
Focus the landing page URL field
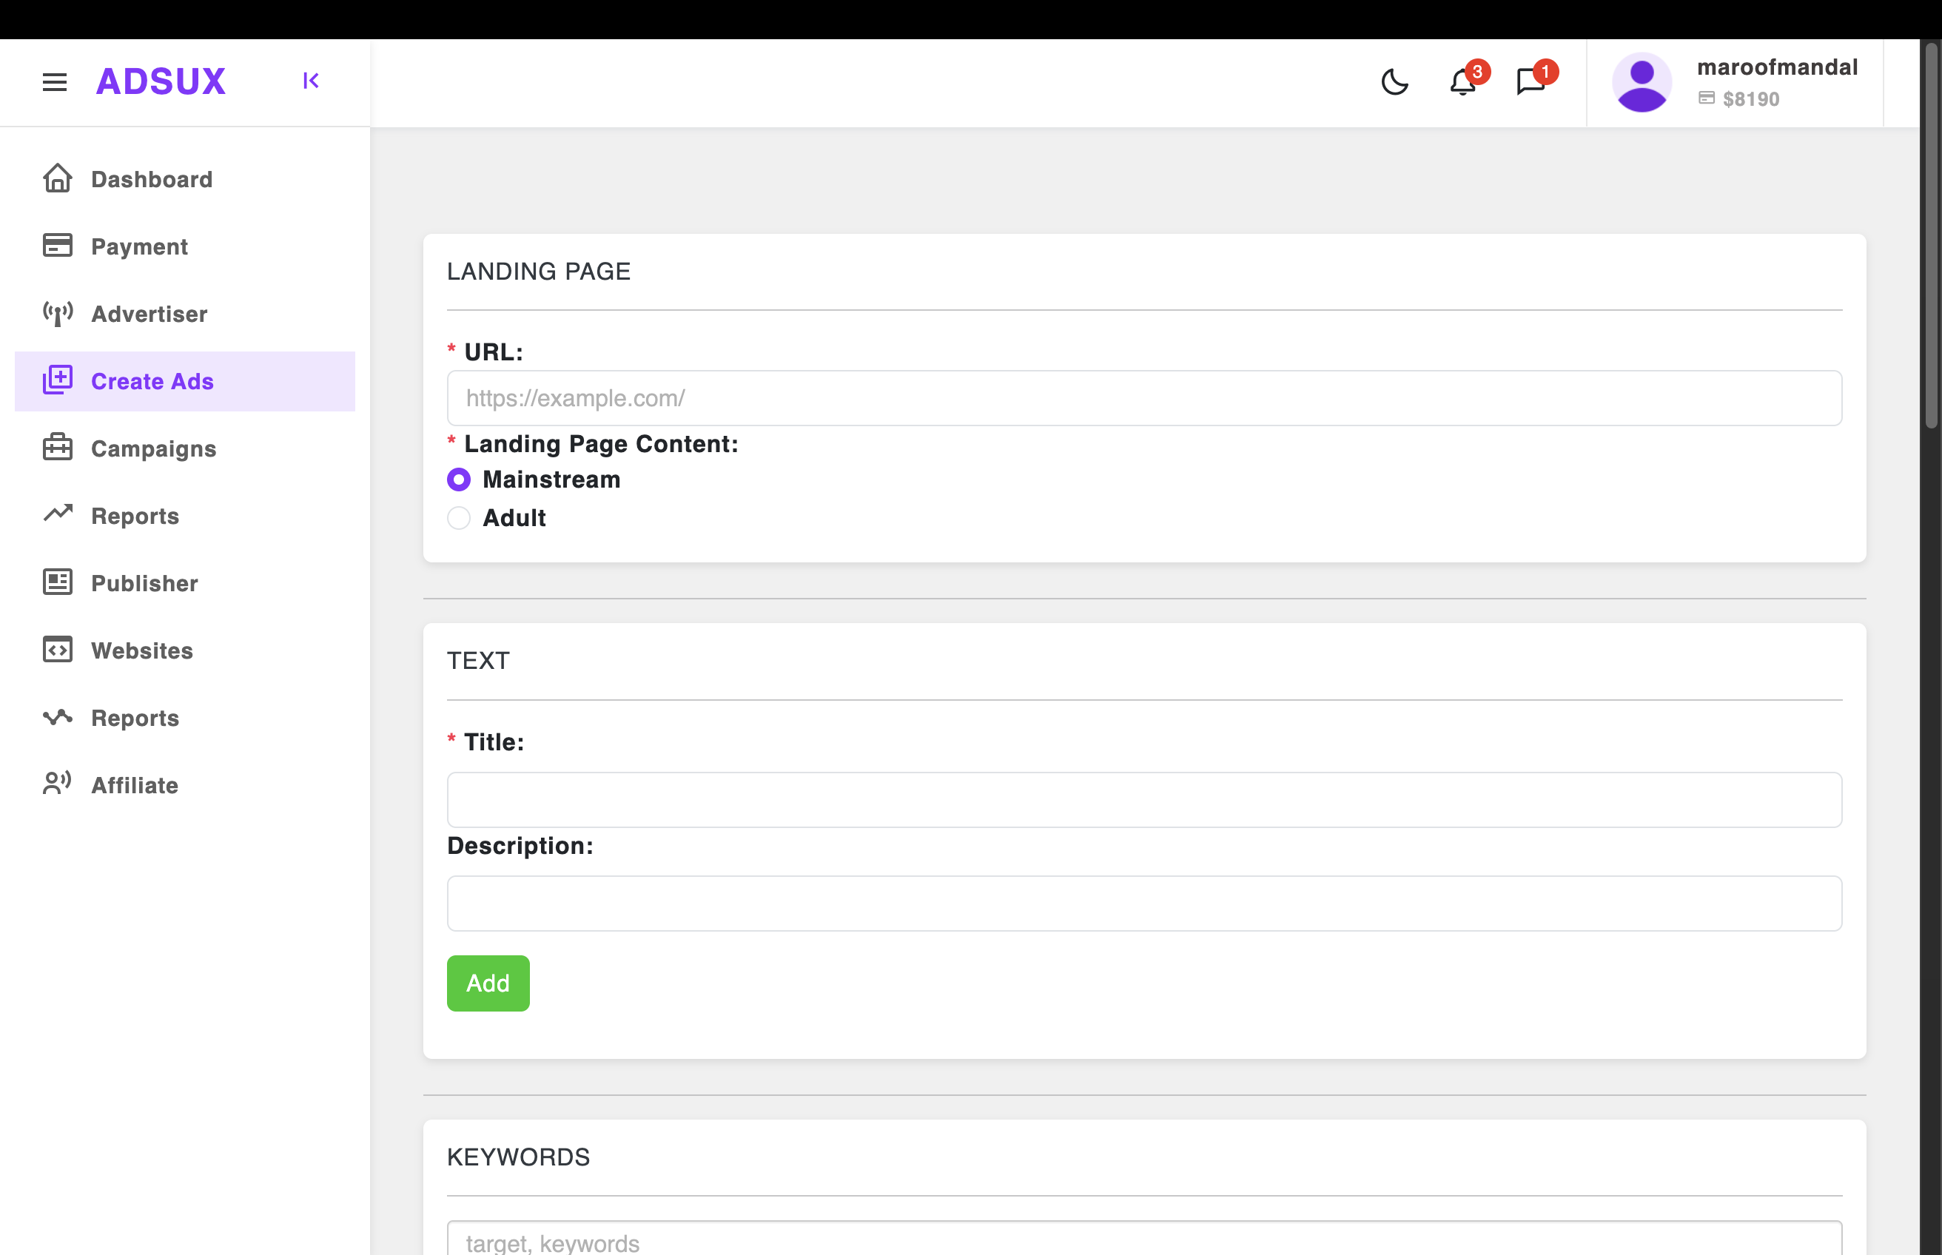pos(1143,397)
